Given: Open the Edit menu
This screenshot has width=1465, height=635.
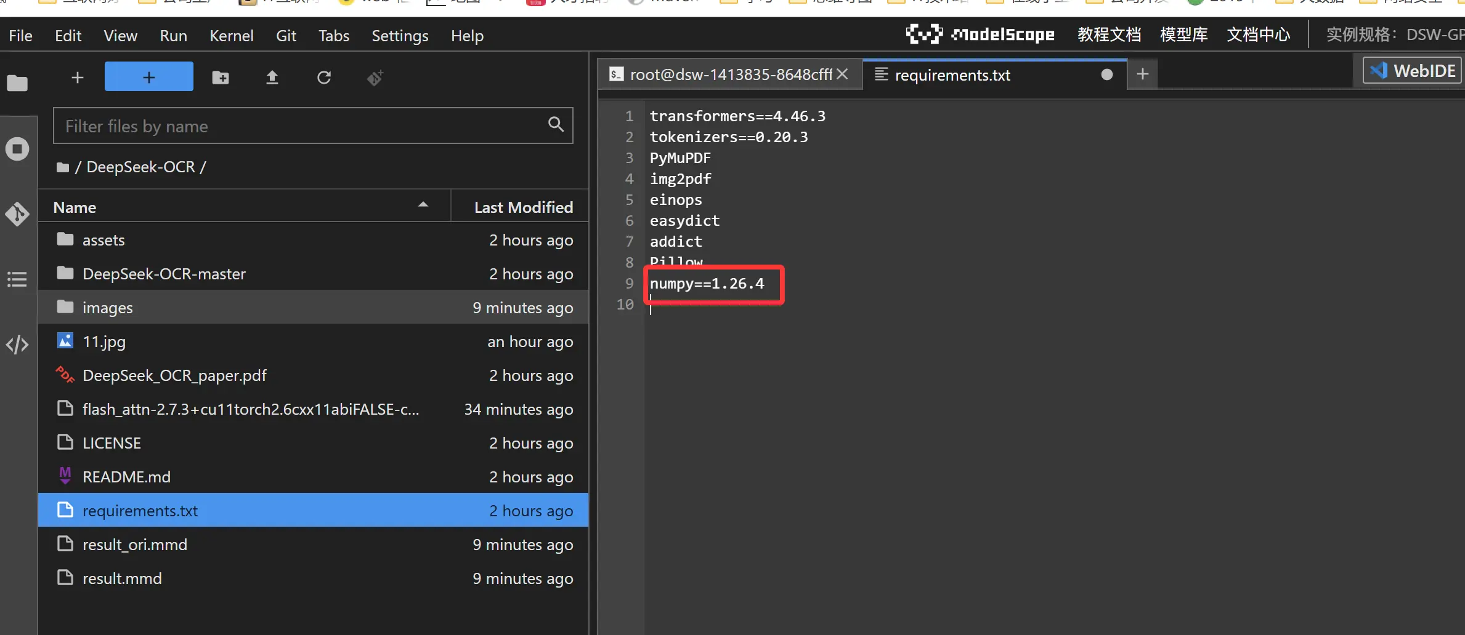Looking at the screenshot, I should [x=68, y=36].
